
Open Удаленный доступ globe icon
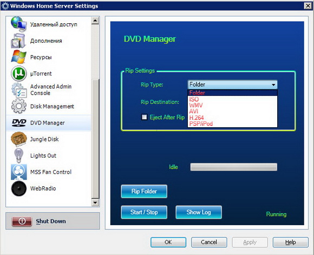point(18,24)
